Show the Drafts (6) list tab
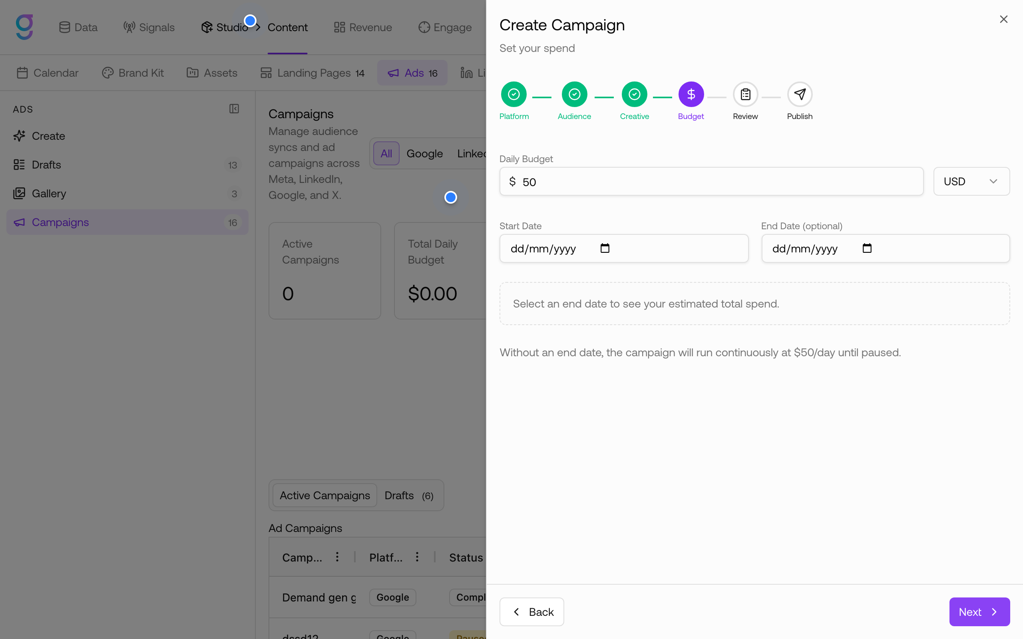The height and width of the screenshot is (639, 1023). click(x=409, y=495)
